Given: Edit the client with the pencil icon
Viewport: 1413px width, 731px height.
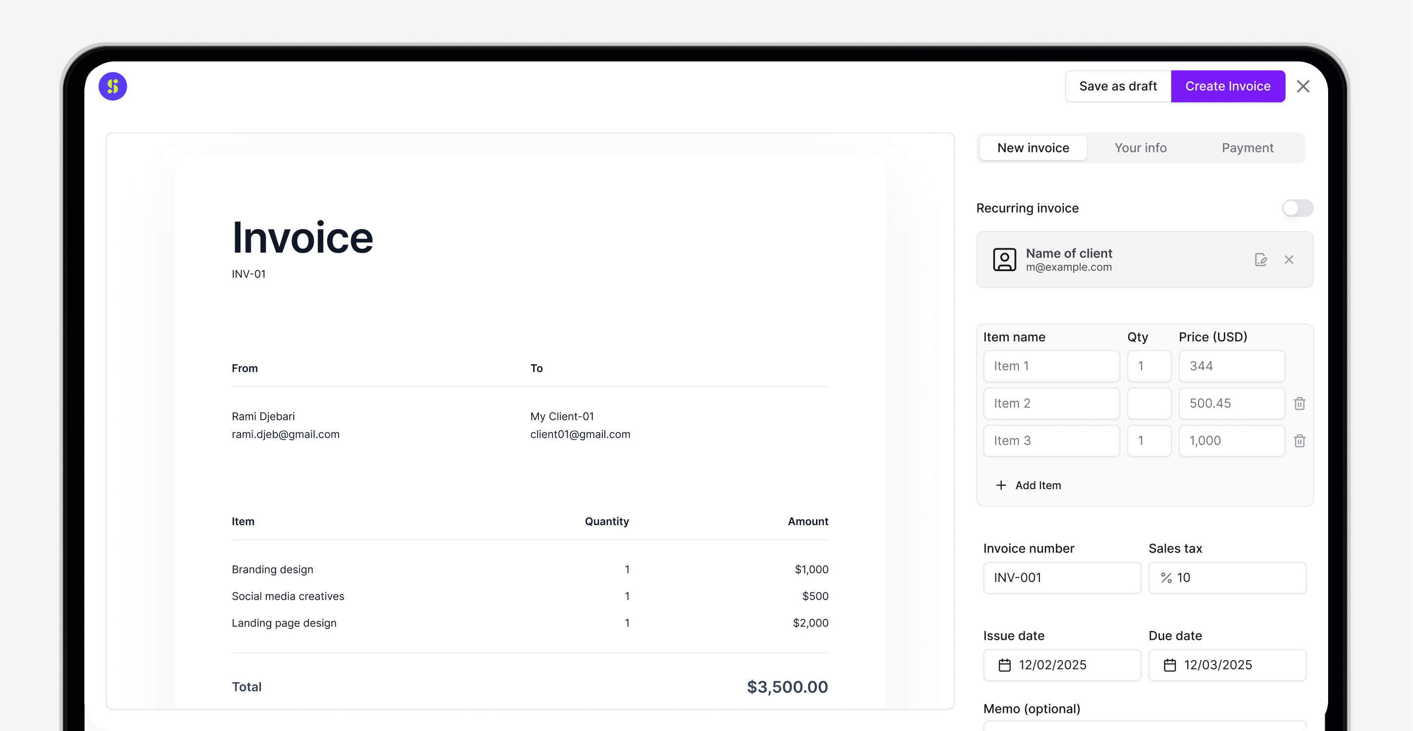Looking at the screenshot, I should (1260, 259).
